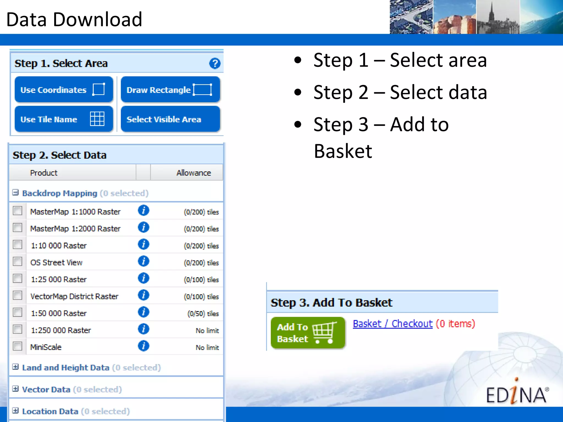Viewport: 563px width, 422px height.
Task: Enable the 1:50 000 Raster checkbox
Action: point(18,312)
